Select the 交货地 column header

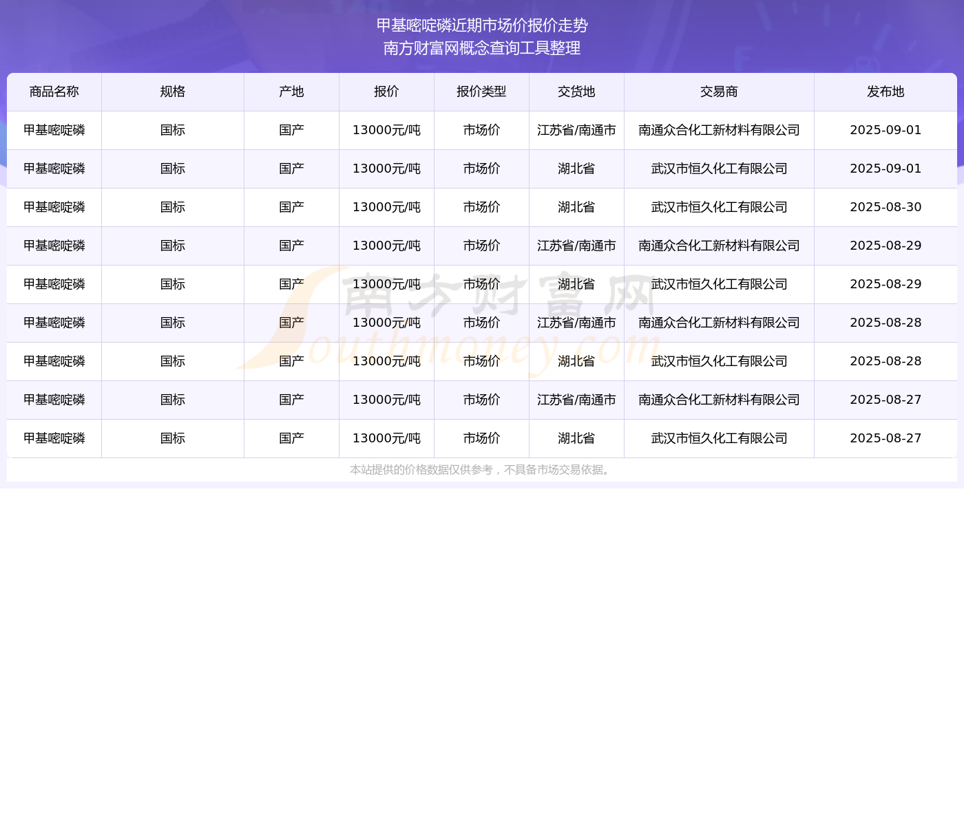(576, 91)
